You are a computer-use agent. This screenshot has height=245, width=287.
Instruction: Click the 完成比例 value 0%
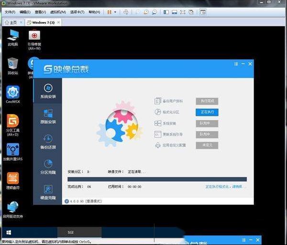89,187
